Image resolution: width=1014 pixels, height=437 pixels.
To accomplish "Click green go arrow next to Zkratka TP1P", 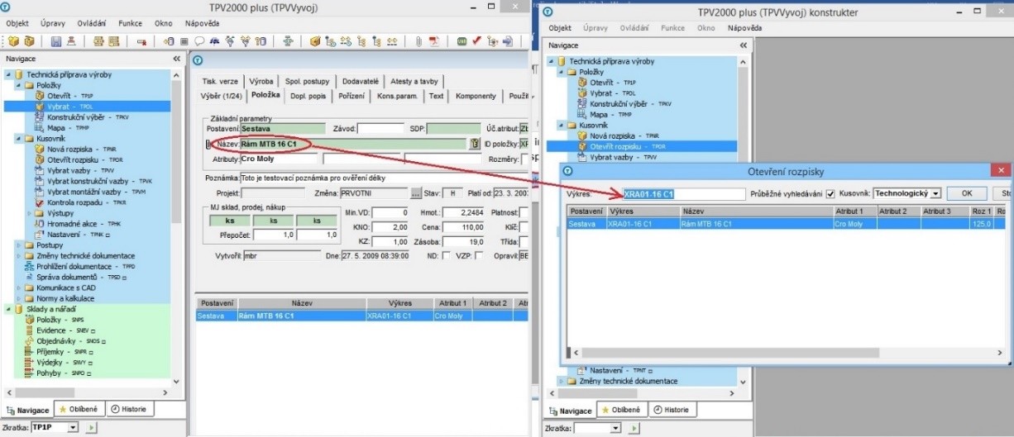I will point(91,428).
